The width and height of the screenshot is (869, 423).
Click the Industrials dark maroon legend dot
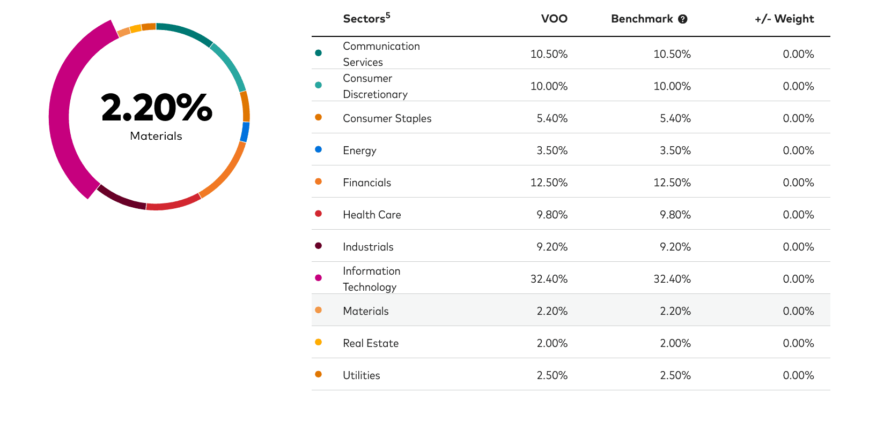click(x=318, y=246)
